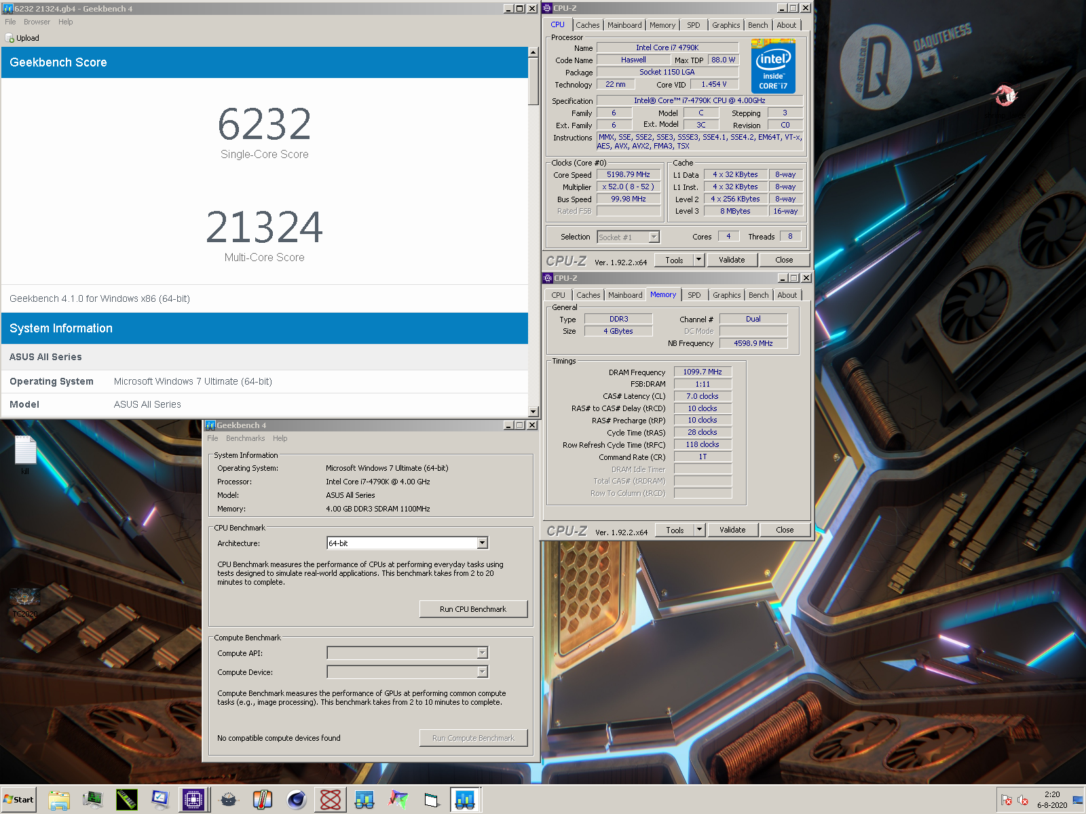This screenshot has width=1086, height=814.
Task: Click the monitor-with-checkmark taskbar icon
Action: coord(161,800)
